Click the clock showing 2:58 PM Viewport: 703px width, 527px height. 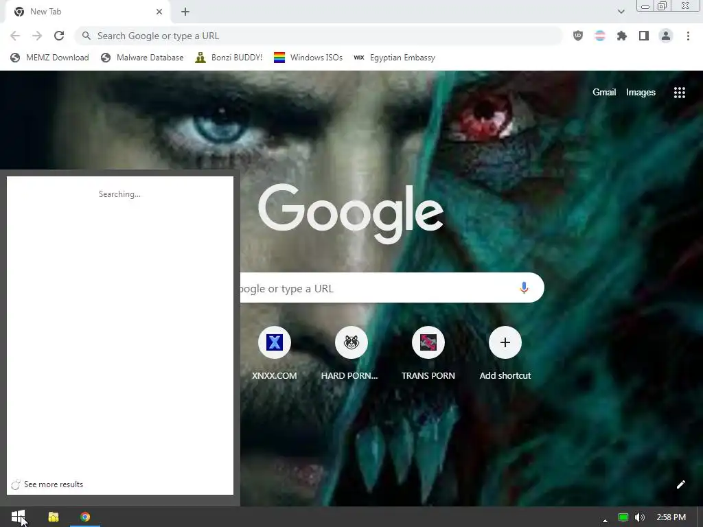click(671, 517)
